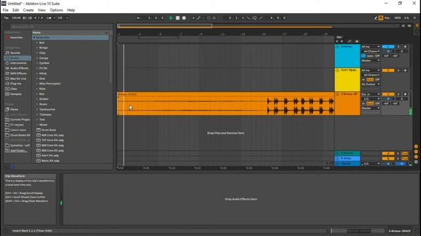The width and height of the screenshot is (421, 236).
Task: Lock Envelopes icon next to Set
Action: click(x=357, y=41)
